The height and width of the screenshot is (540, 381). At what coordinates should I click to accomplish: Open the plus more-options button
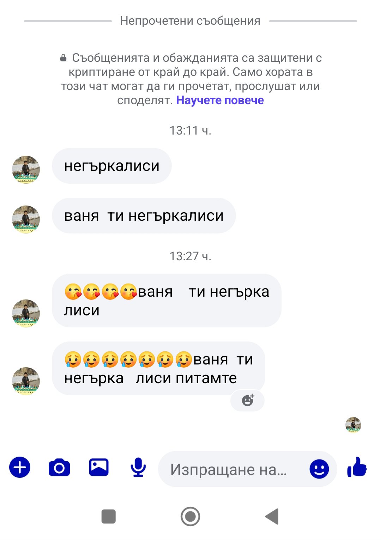(20, 467)
